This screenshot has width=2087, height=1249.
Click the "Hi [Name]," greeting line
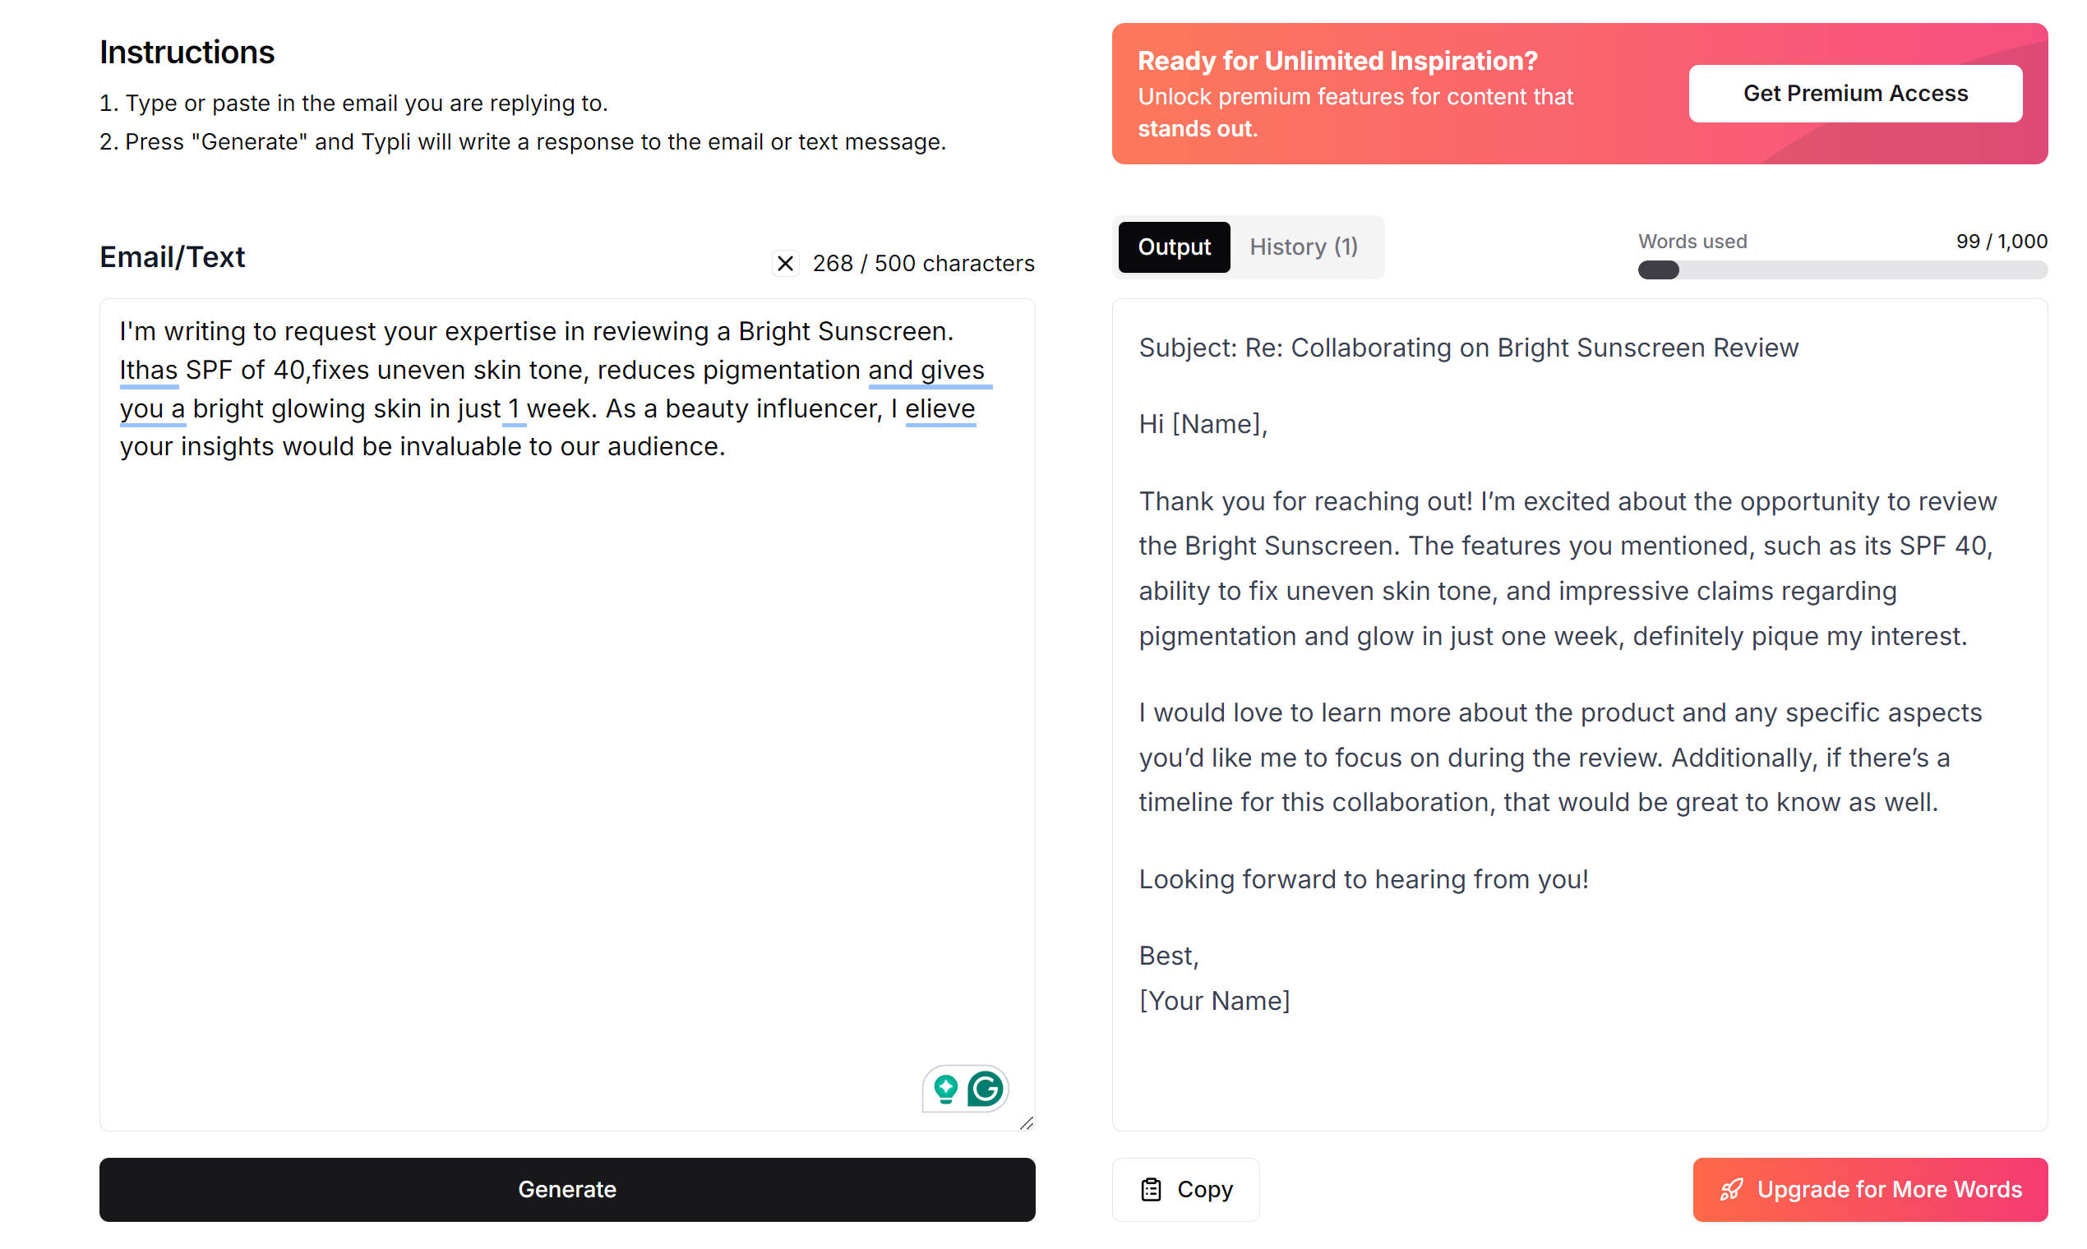[x=1203, y=424]
